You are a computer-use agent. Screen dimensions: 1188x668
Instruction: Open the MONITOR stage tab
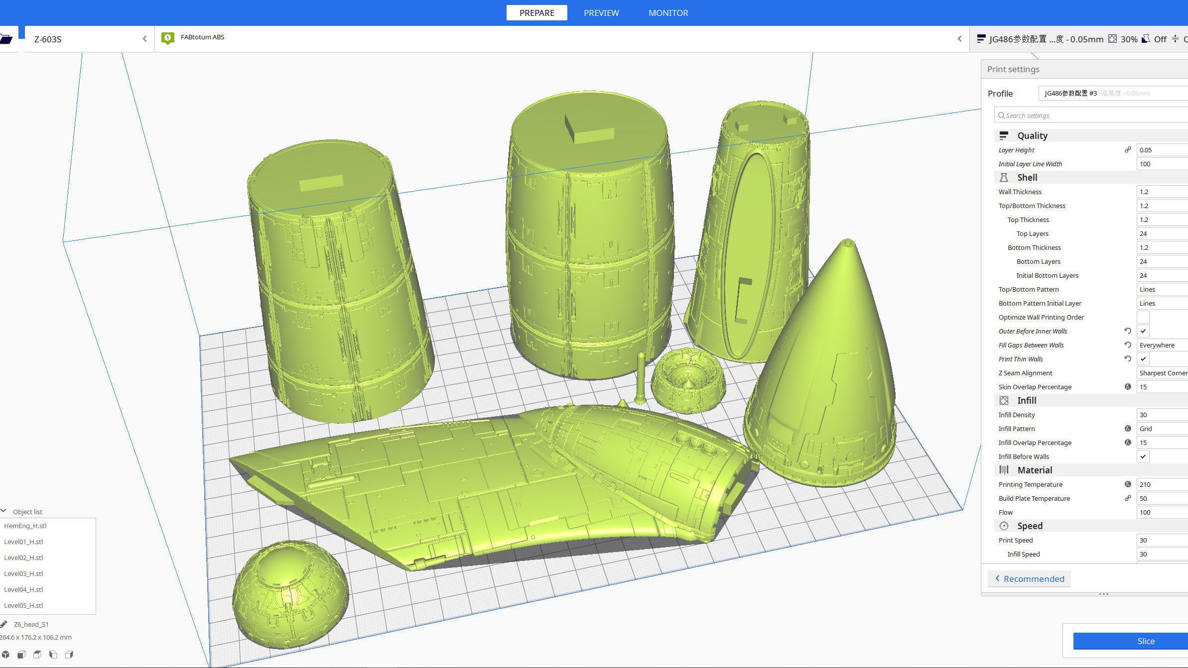pos(668,13)
